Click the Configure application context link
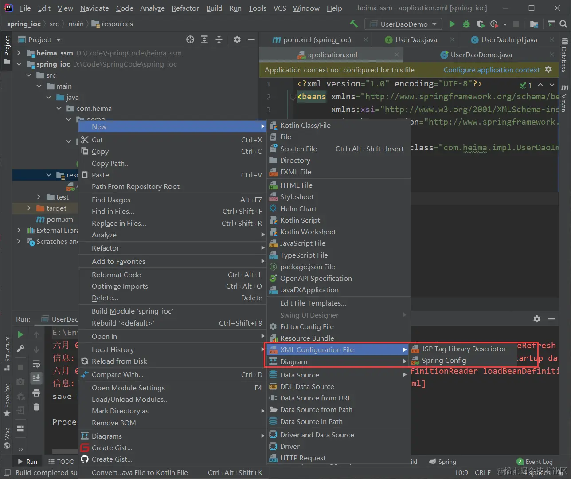Image resolution: width=571 pixels, height=479 pixels. coord(491,70)
